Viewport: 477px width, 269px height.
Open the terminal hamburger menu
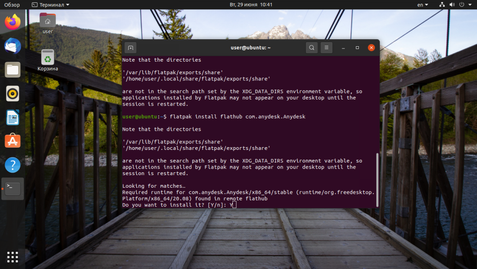pos(326,48)
